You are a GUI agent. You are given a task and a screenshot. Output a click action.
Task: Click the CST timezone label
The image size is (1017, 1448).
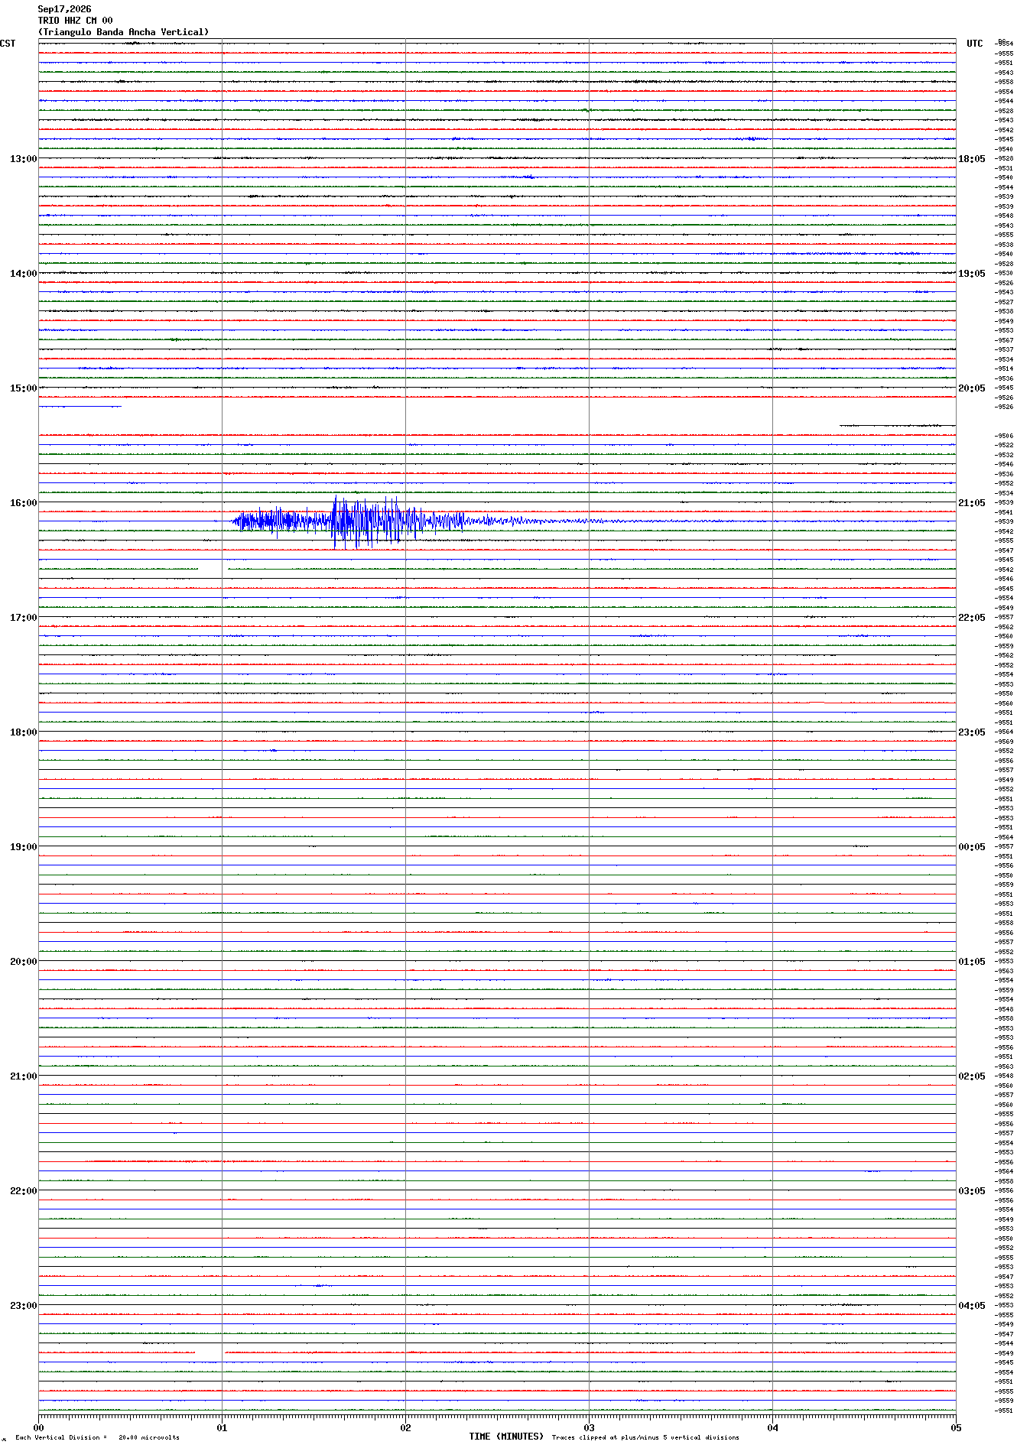[8, 44]
